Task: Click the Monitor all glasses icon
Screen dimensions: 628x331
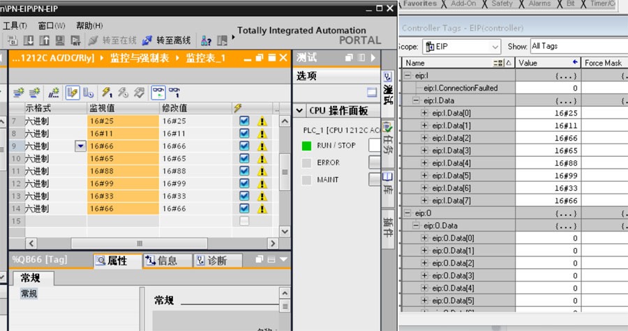Action: (158, 92)
